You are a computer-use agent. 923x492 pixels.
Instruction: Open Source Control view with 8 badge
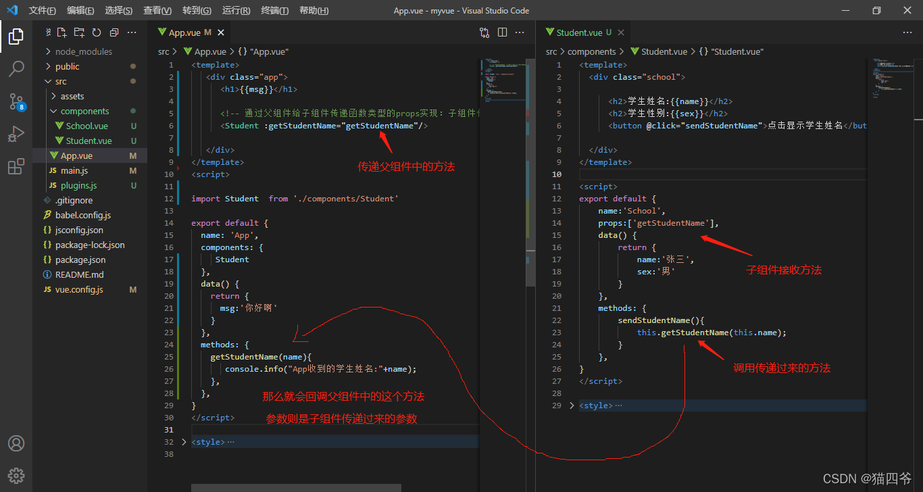click(16, 101)
